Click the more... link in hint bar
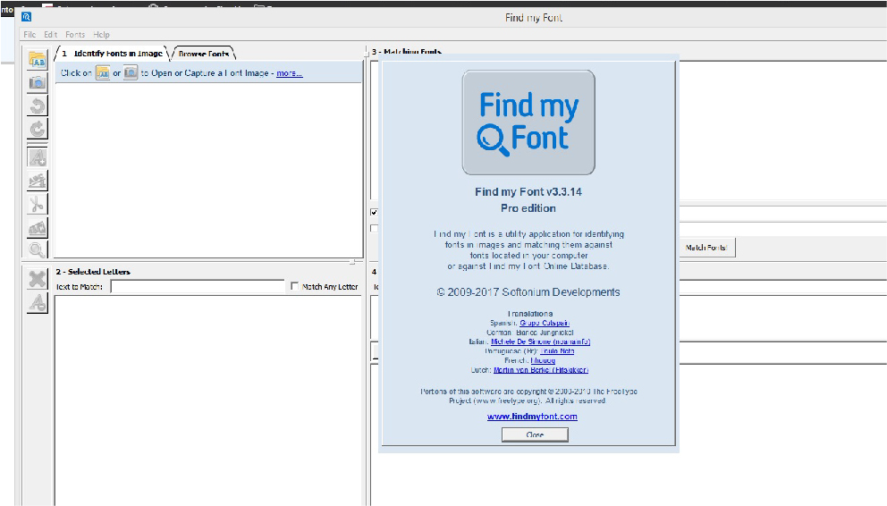Screen dimensions: 887x506 290,73
